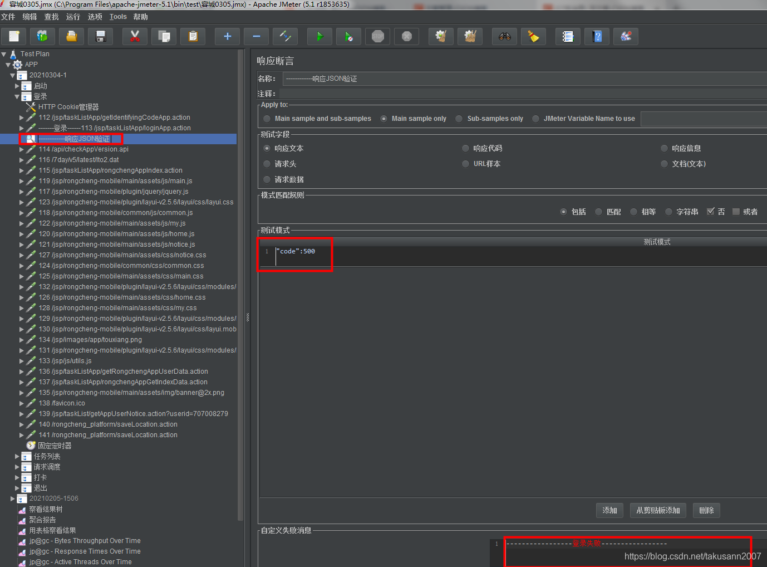Viewport: 767px width, 567px height.
Task: Choose 响应信息 test field
Action: coord(681,148)
